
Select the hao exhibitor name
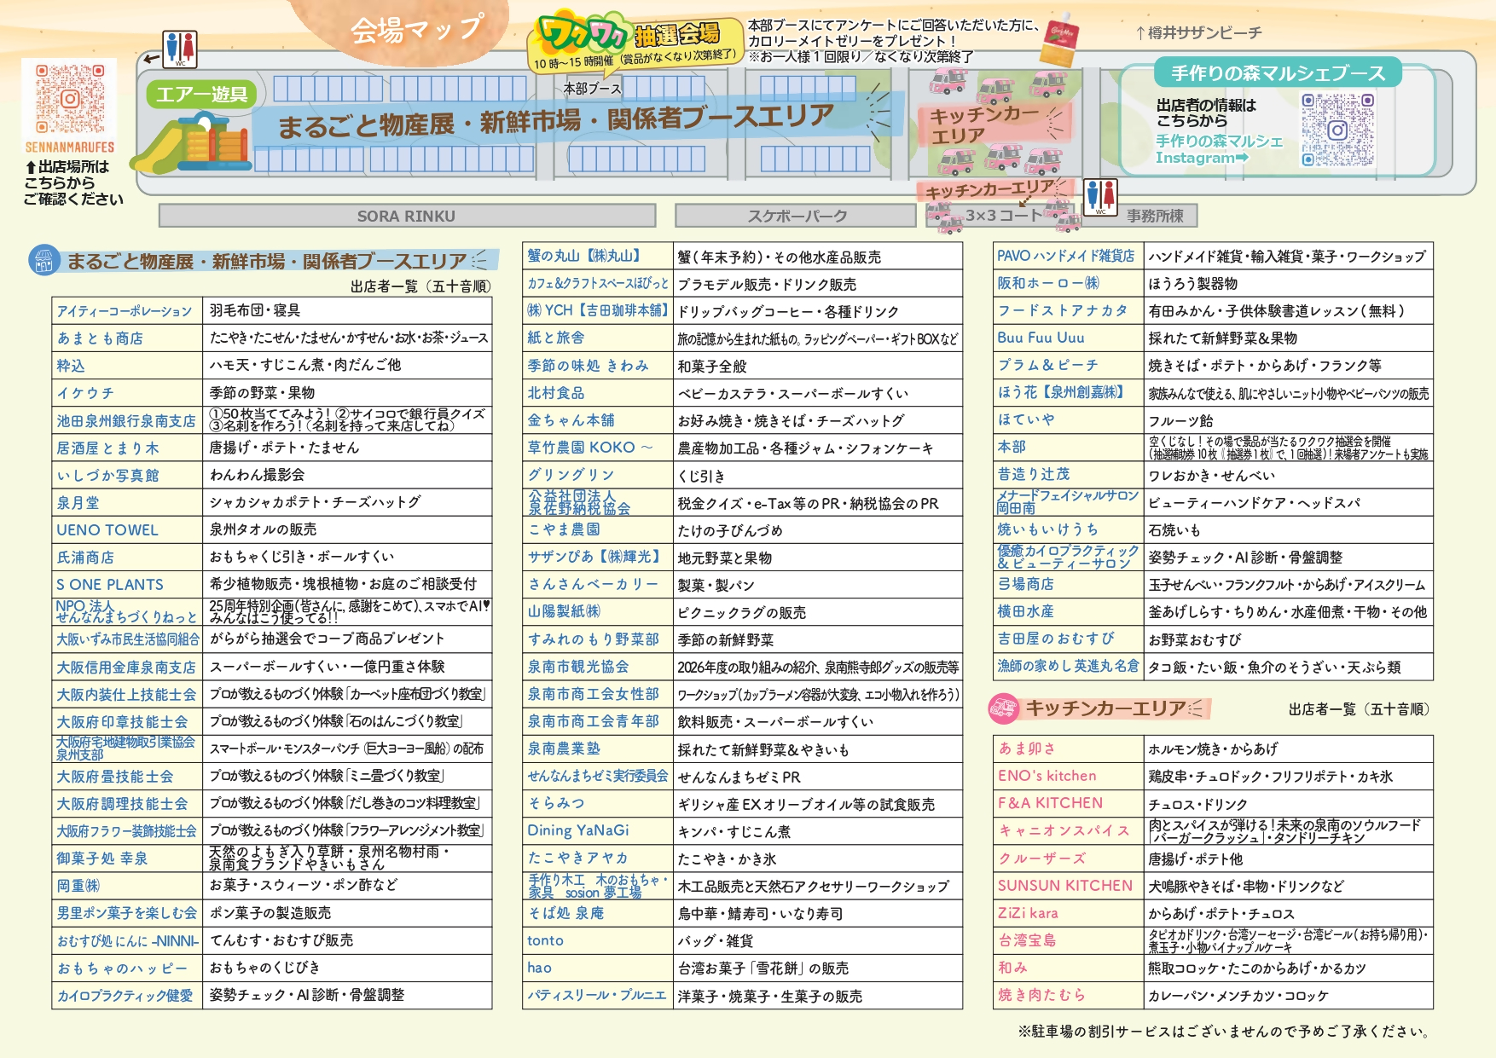pos(539,968)
